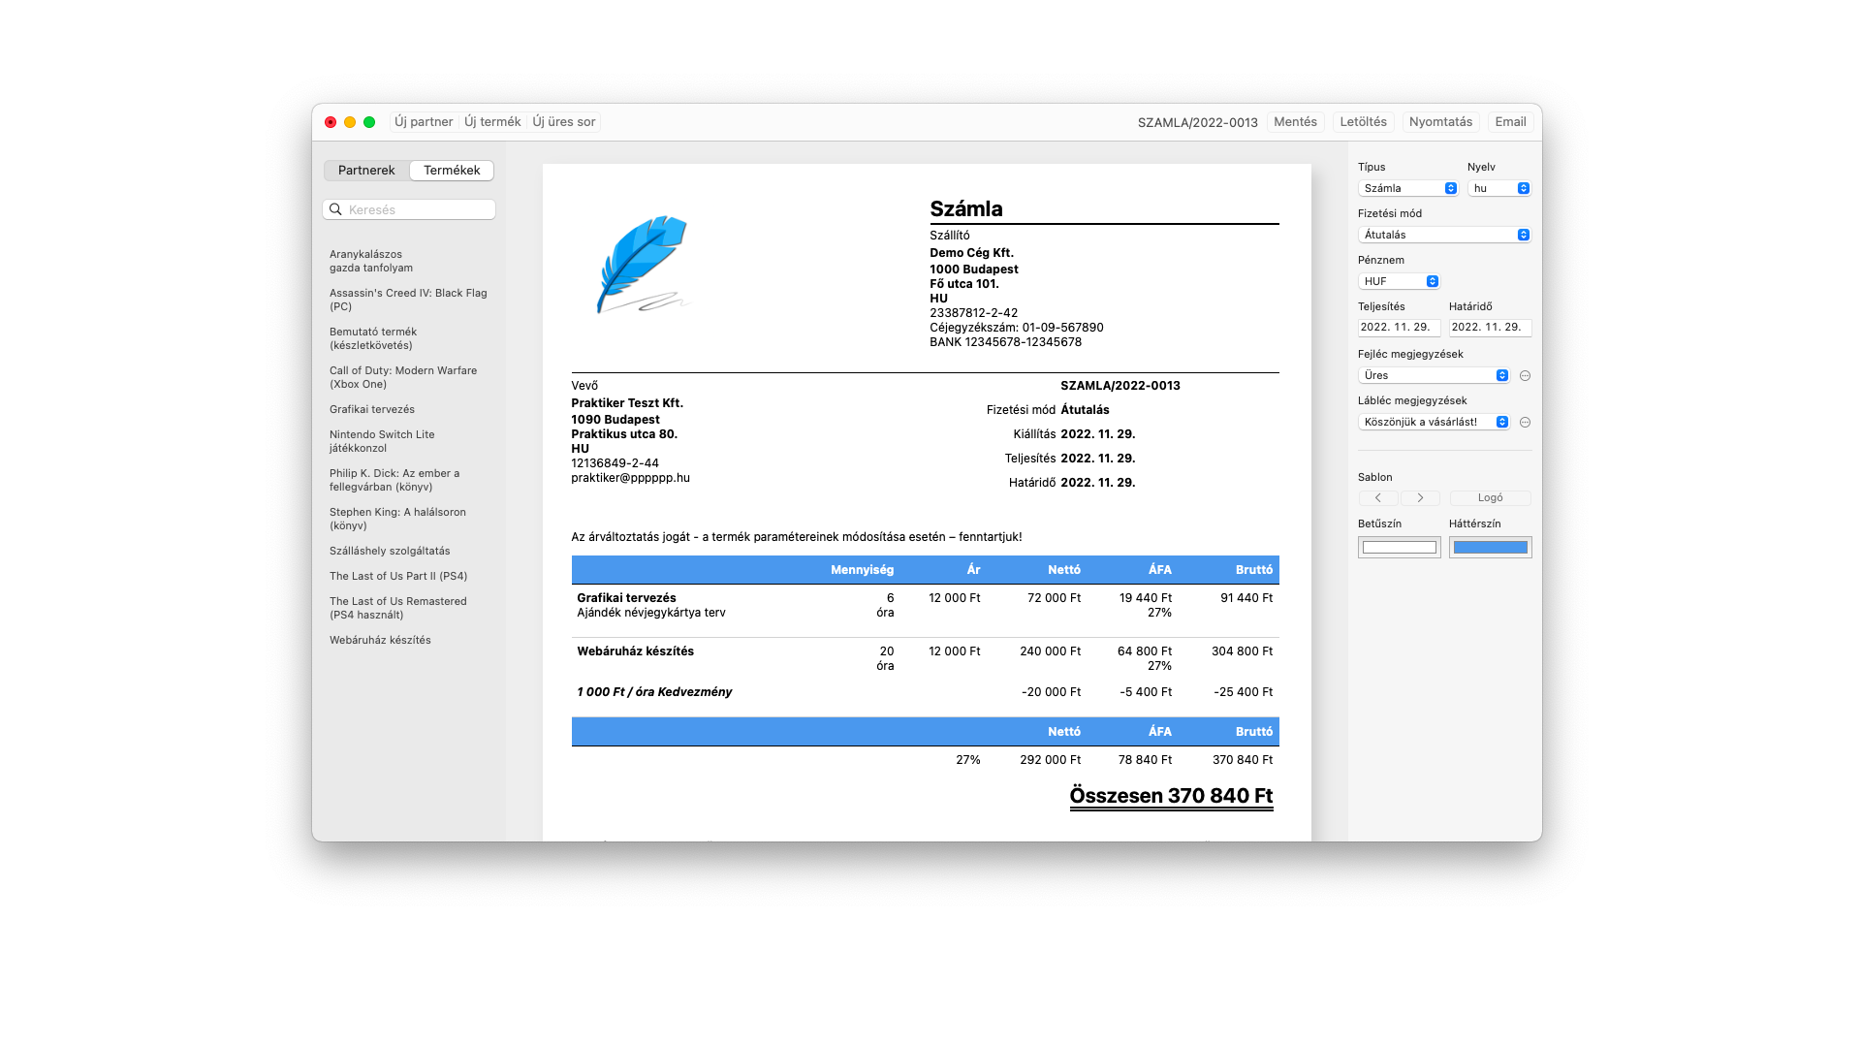
Task: Switch to the Termékek tab
Action: [x=451, y=170]
